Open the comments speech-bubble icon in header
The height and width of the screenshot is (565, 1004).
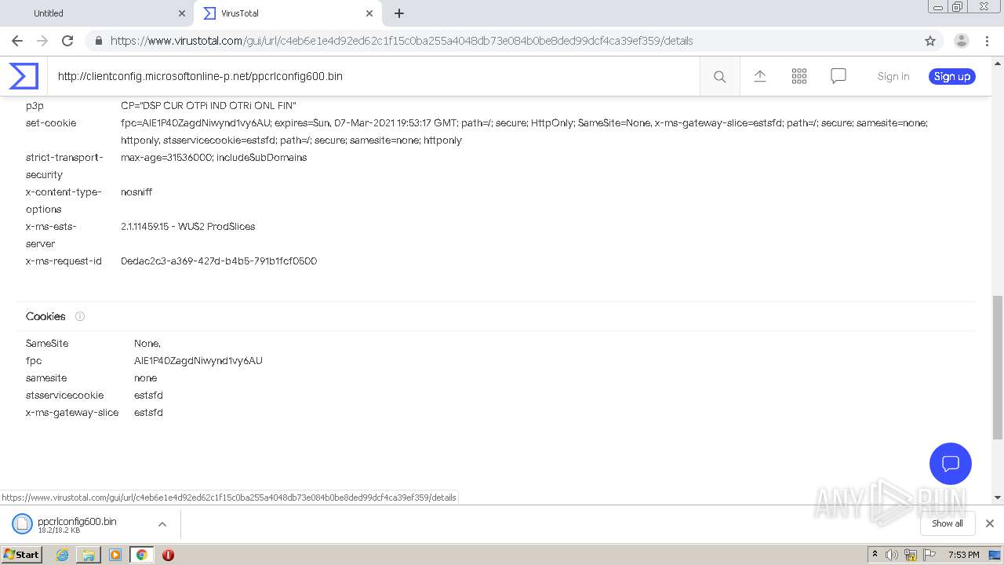pos(838,76)
